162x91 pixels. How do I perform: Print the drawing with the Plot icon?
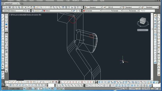pyautogui.click(x=13, y=7)
